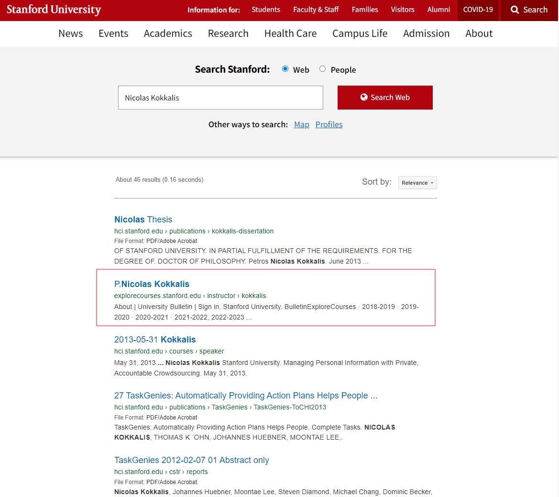559x497 pixels.
Task: Open TaskGenies 2012-02-07 01 Abstract only
Action: 191,460
